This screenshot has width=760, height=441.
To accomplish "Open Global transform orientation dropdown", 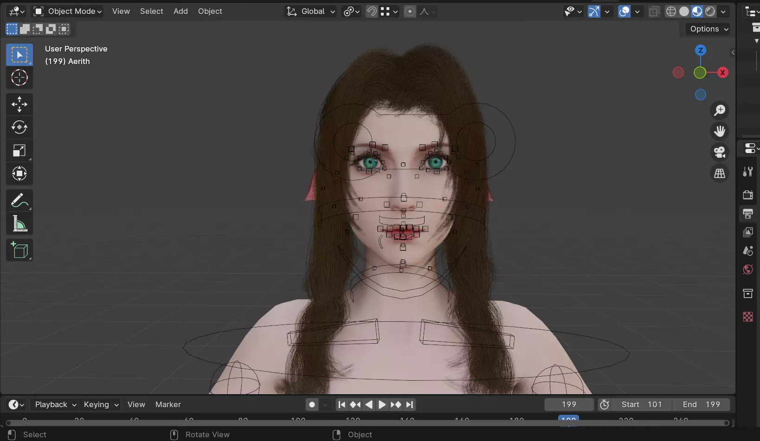I will [x=310, y=12].
